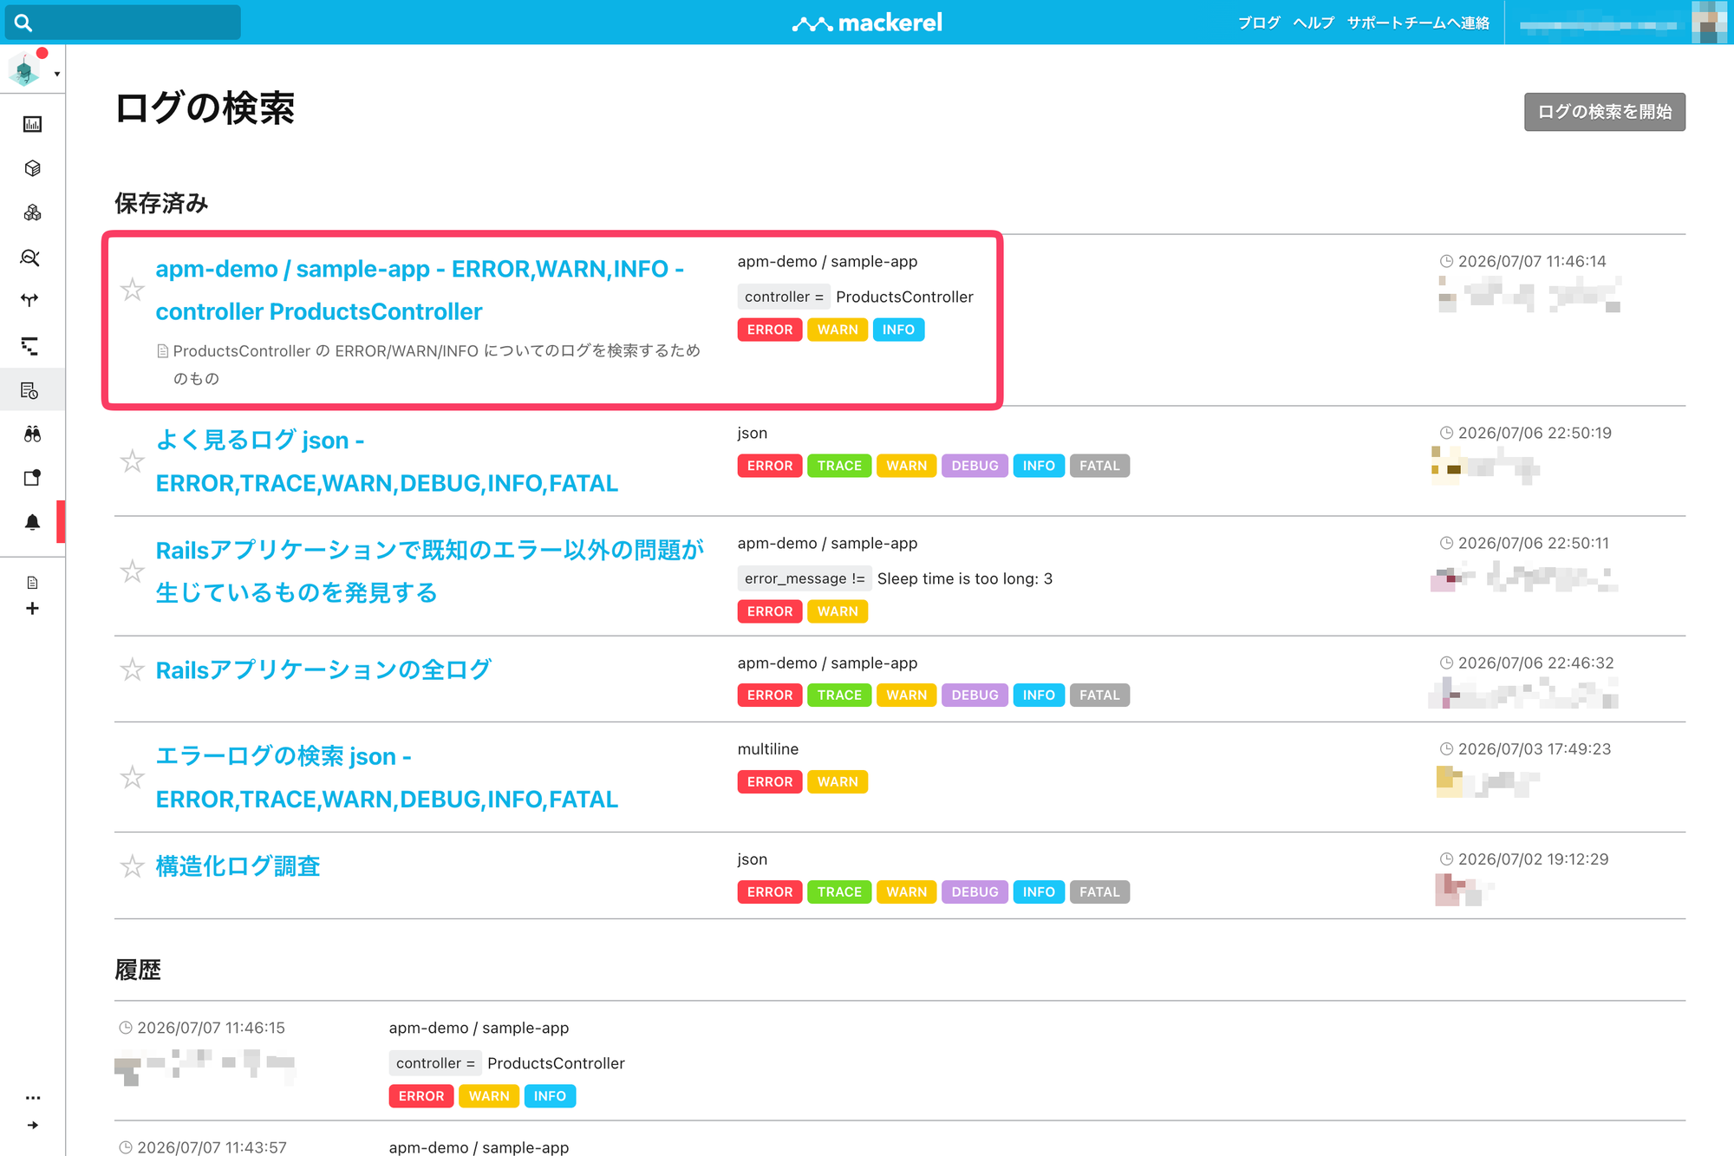Open the Dashboards chart icon in the sidebar

coord(32,124)
